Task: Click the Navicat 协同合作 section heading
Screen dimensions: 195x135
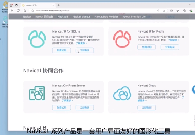Action: click(x=43, y=70)
